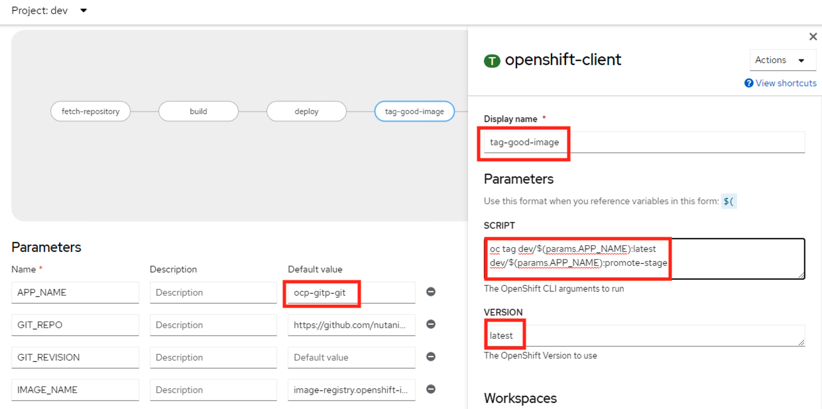Click the green task badge icon
The image size is (822, 409).
(x=492, y=61)
